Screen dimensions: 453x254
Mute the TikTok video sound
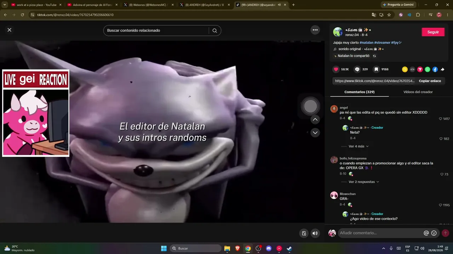[x=315, y=233]
